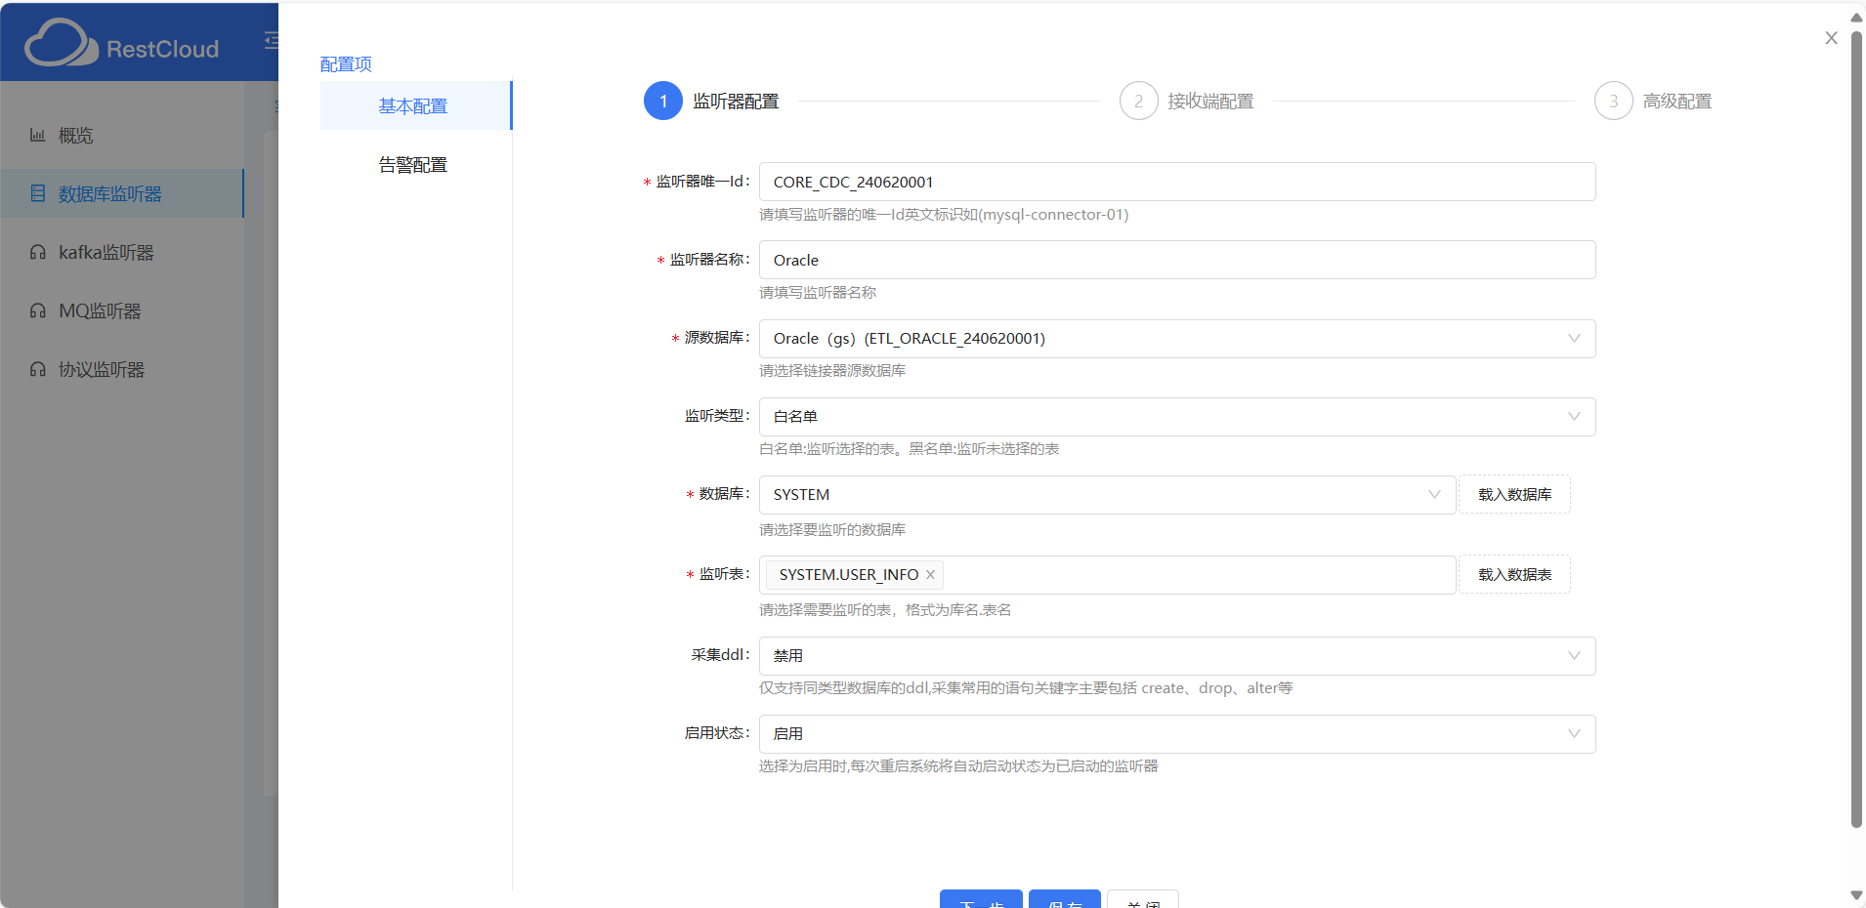Expand the 监听类型 dropdown showing 白名单

pyautogui.click(x=1177, y=417)
